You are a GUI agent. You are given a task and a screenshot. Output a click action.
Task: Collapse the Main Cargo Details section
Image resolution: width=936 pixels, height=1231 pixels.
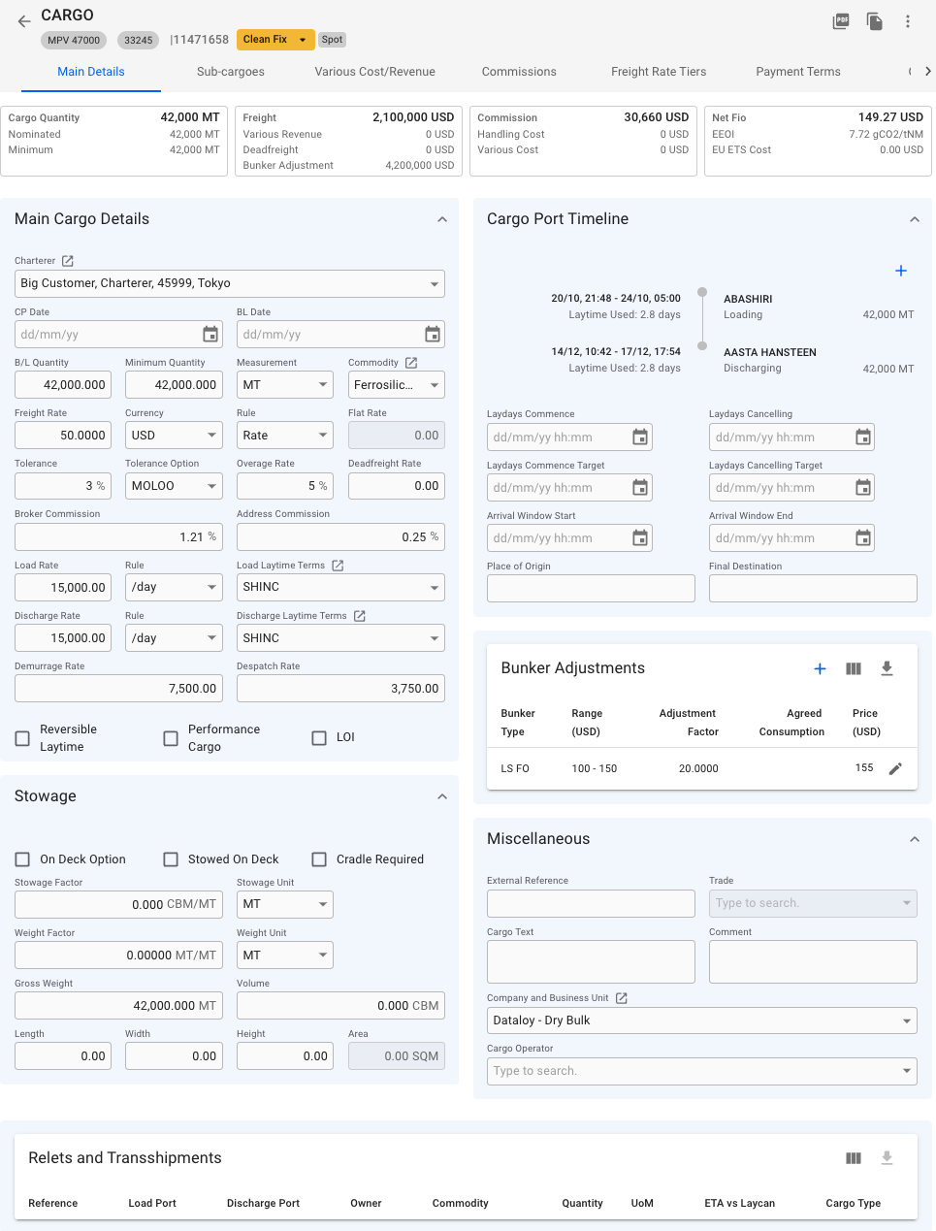coord(442,219)
